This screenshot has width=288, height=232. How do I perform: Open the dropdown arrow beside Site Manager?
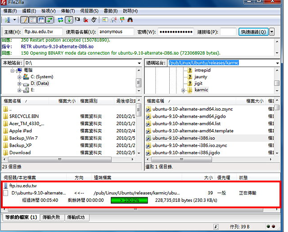click(14, 20)
